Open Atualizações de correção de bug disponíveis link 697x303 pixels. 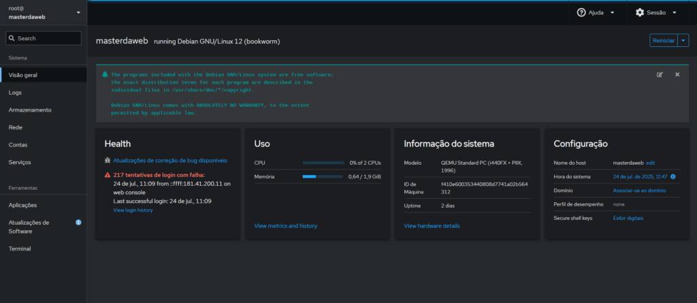coord(170,160)
